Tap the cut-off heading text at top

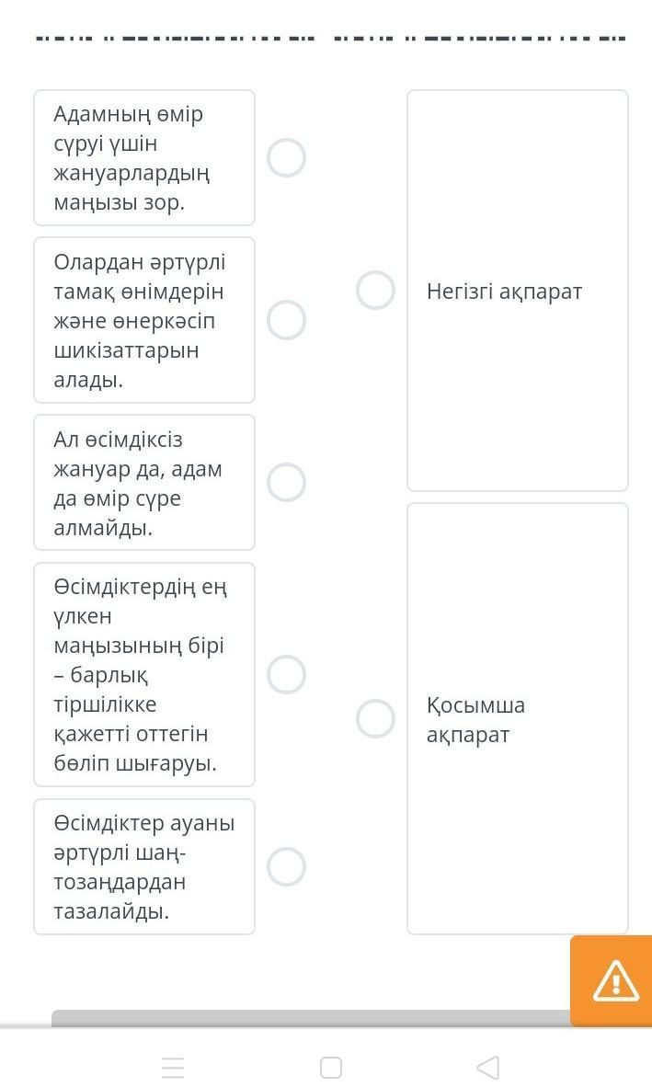pos(331,39)
